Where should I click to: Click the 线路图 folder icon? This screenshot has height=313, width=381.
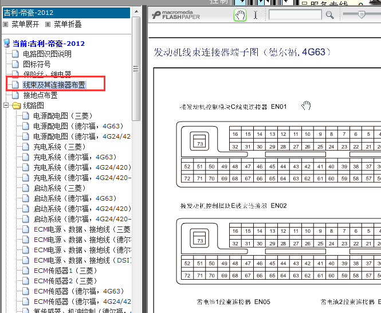(x=16, y=105)
